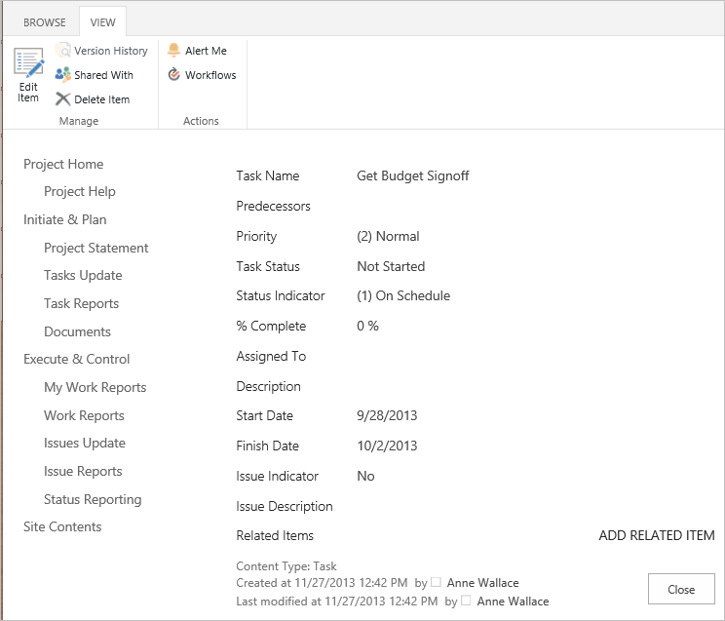
Task: Expand the Initiate & Plan section
Action: (65, 220)
